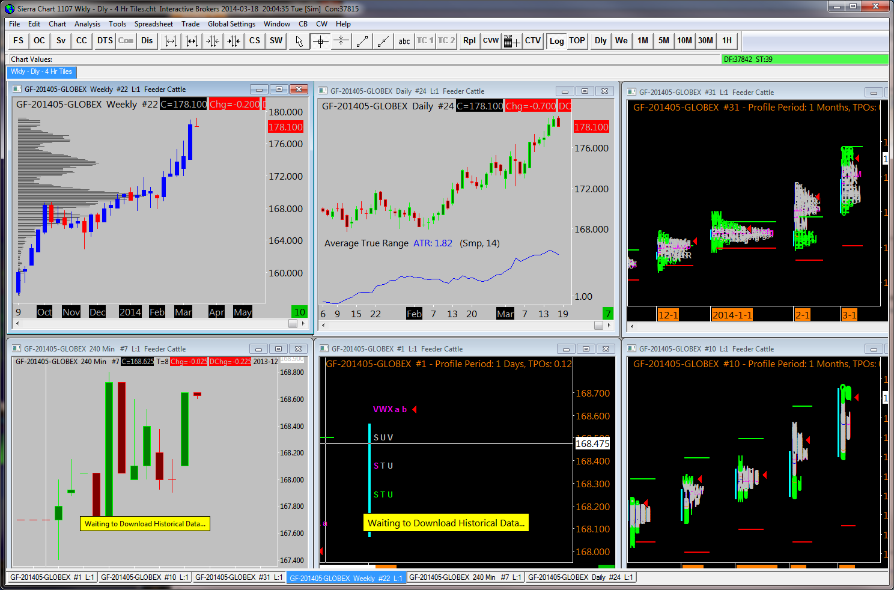The width and height of the screenshot is (894, 590).
Task: Click the thin compress bar spacing icon
Action: click(x=213, y=41)
